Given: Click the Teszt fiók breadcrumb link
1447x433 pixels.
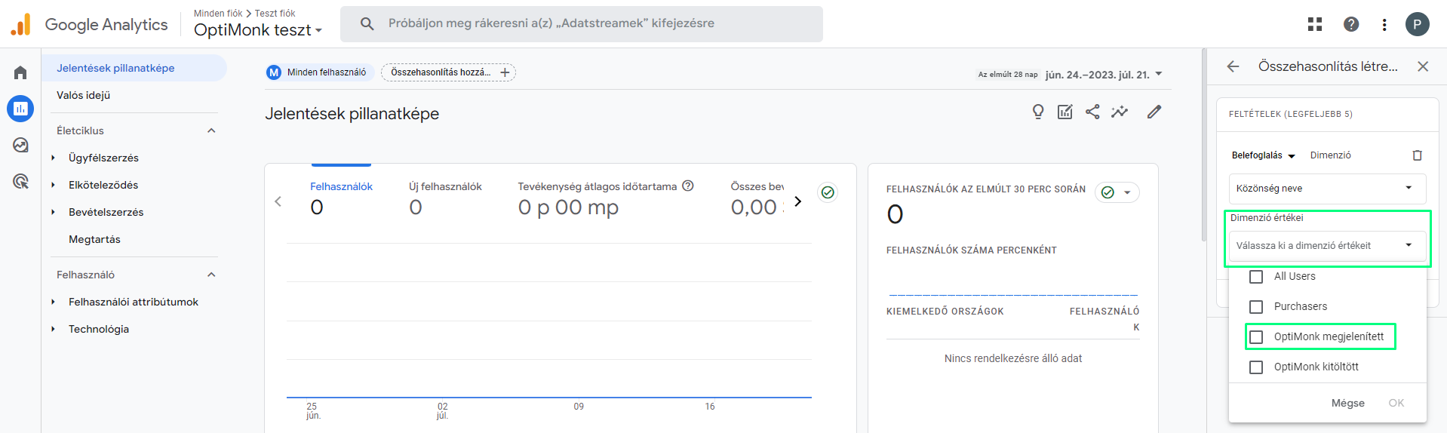Looking at the screenshot, I should (275, 14).
